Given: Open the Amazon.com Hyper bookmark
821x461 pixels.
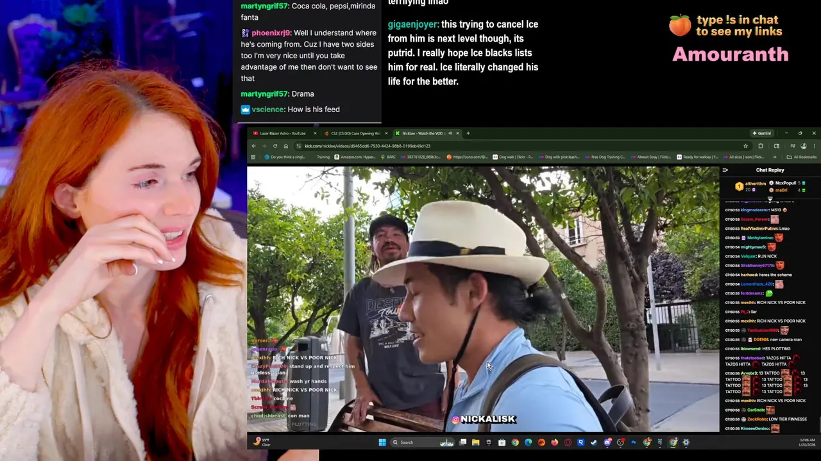Looking at the screenshot, I should [355, 157].
